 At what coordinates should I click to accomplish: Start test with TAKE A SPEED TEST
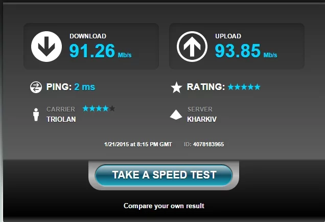coord(164,175)
